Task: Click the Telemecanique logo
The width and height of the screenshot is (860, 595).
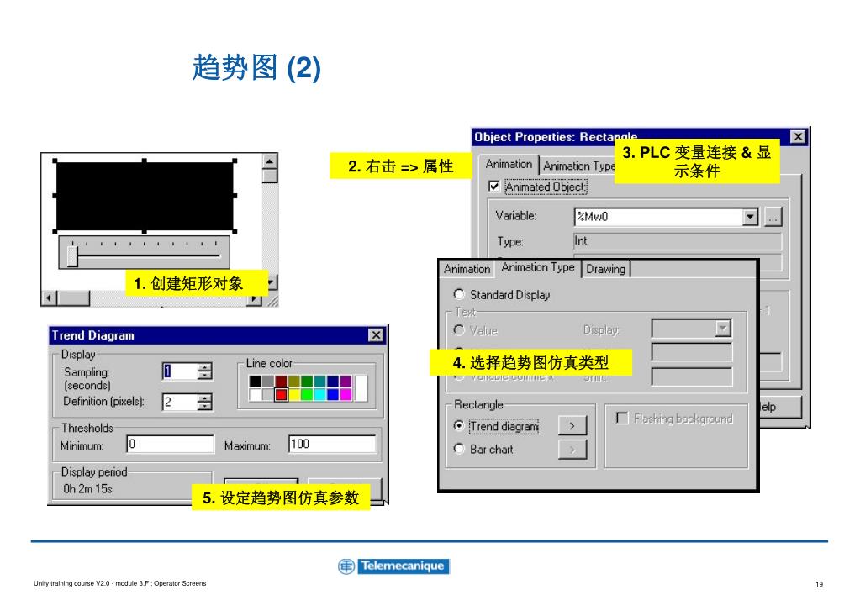Action: 394,566
